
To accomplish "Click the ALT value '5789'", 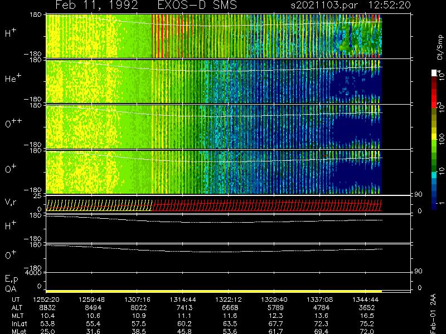I will 275,308.
